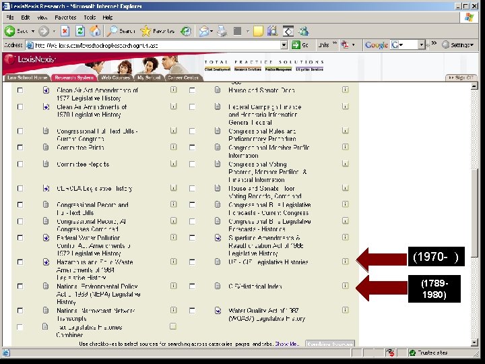
Task: Click info icon for Committee Reports
Action: [x=174, y=163]
